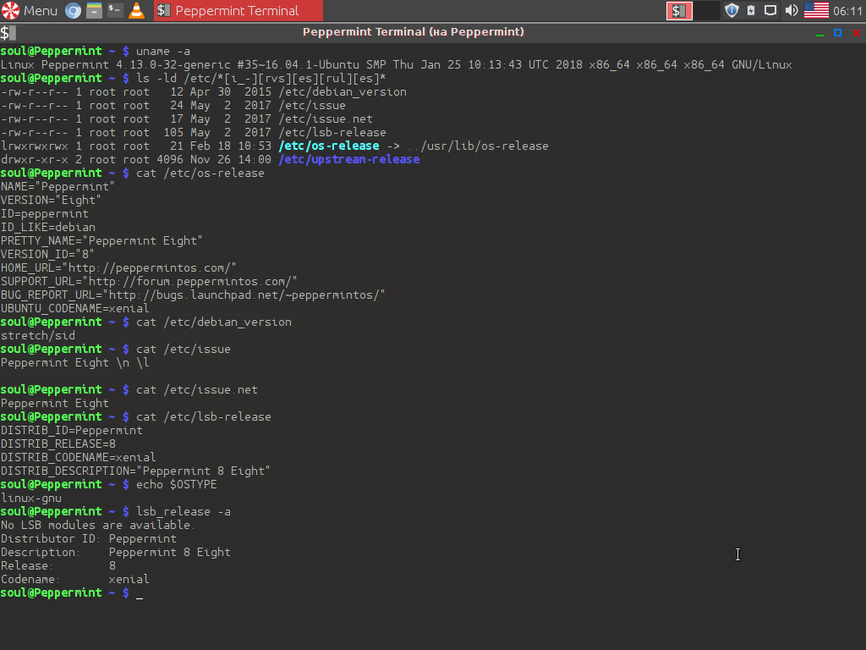866x650 pixels.
Task: Click the 'Description: Peppermint 8 Eight' line
Action: [x=115, y=552]
